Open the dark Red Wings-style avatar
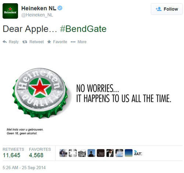Image resolution: width=184 pixels, height=173 pixels. pyautogui.click(x=100, y=153)
